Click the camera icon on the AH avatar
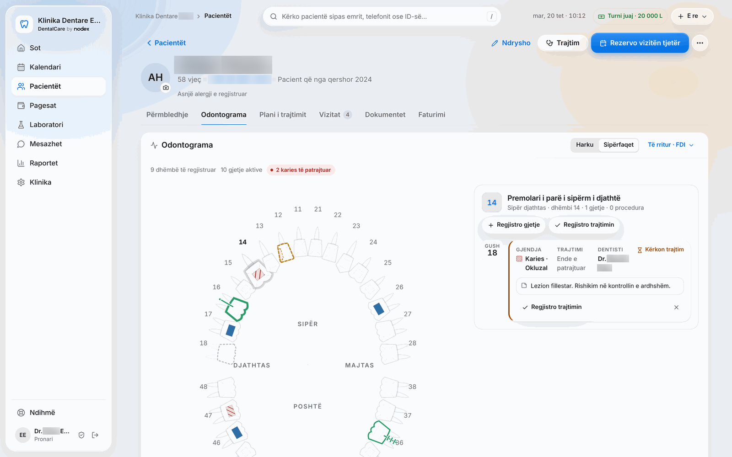This screenshot has width=732, height=457. 166,87
